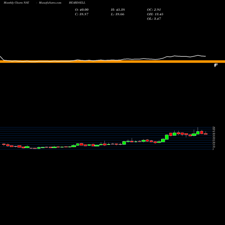Image resolution: width=225 pixels, height=225 pixels.
Task: Click the "OL: 3.47" value
Action: pos(154,19)
